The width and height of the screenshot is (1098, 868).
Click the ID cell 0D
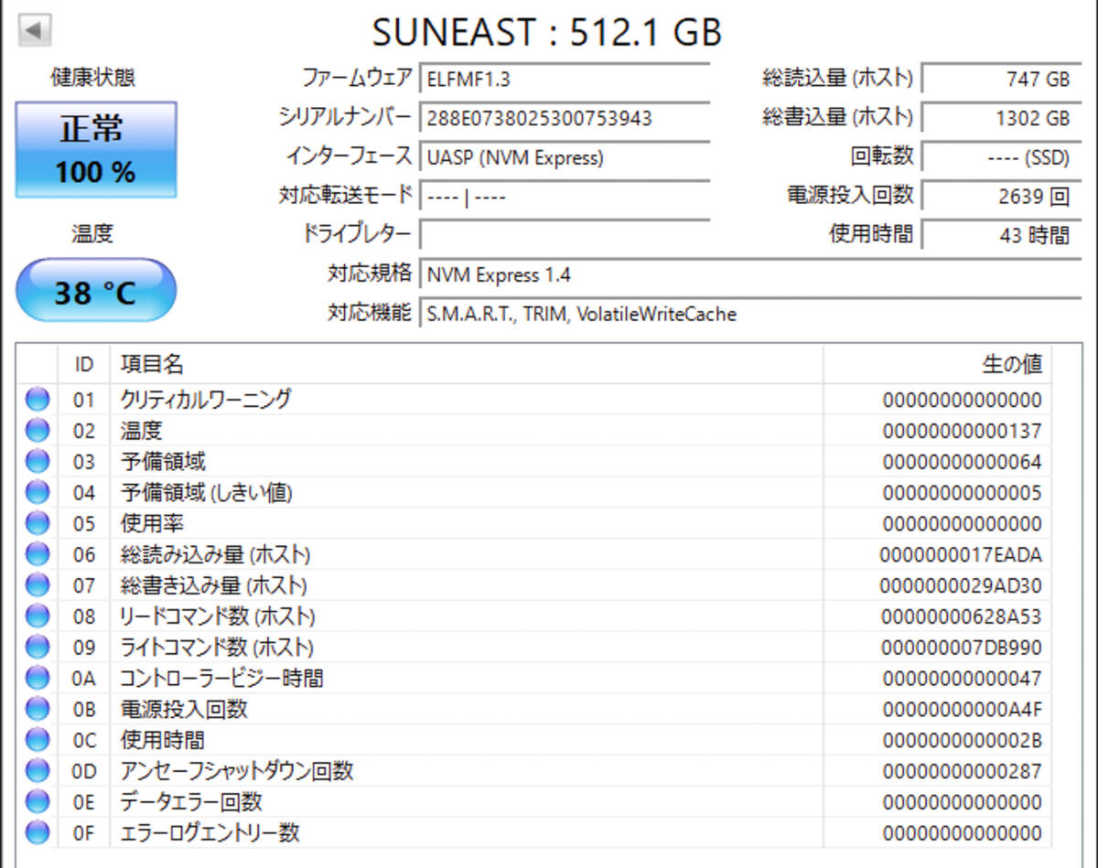(84, 771)
